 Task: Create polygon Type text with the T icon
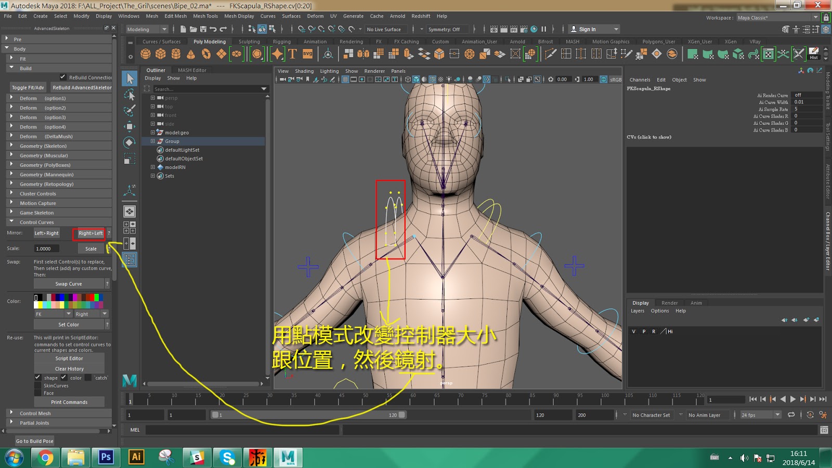[293, 54]
